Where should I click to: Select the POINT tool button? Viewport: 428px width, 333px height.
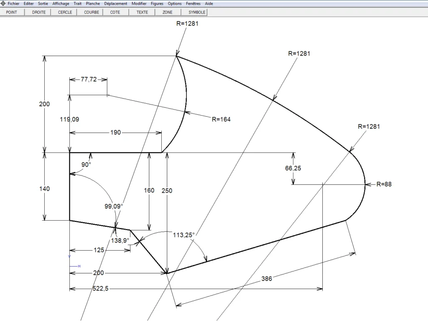(12, 12)
